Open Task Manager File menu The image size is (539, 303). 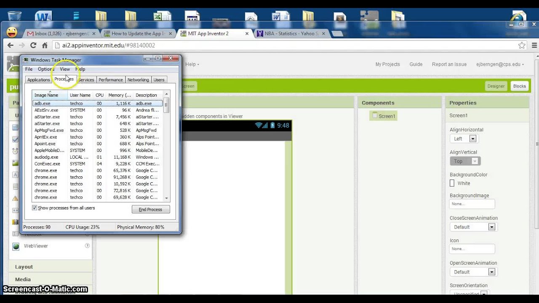(29, 69)
